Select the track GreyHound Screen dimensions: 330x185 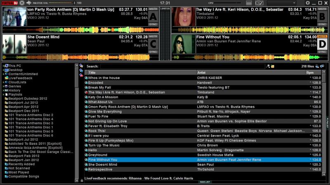pyautogui.click(x=203, y=155)
